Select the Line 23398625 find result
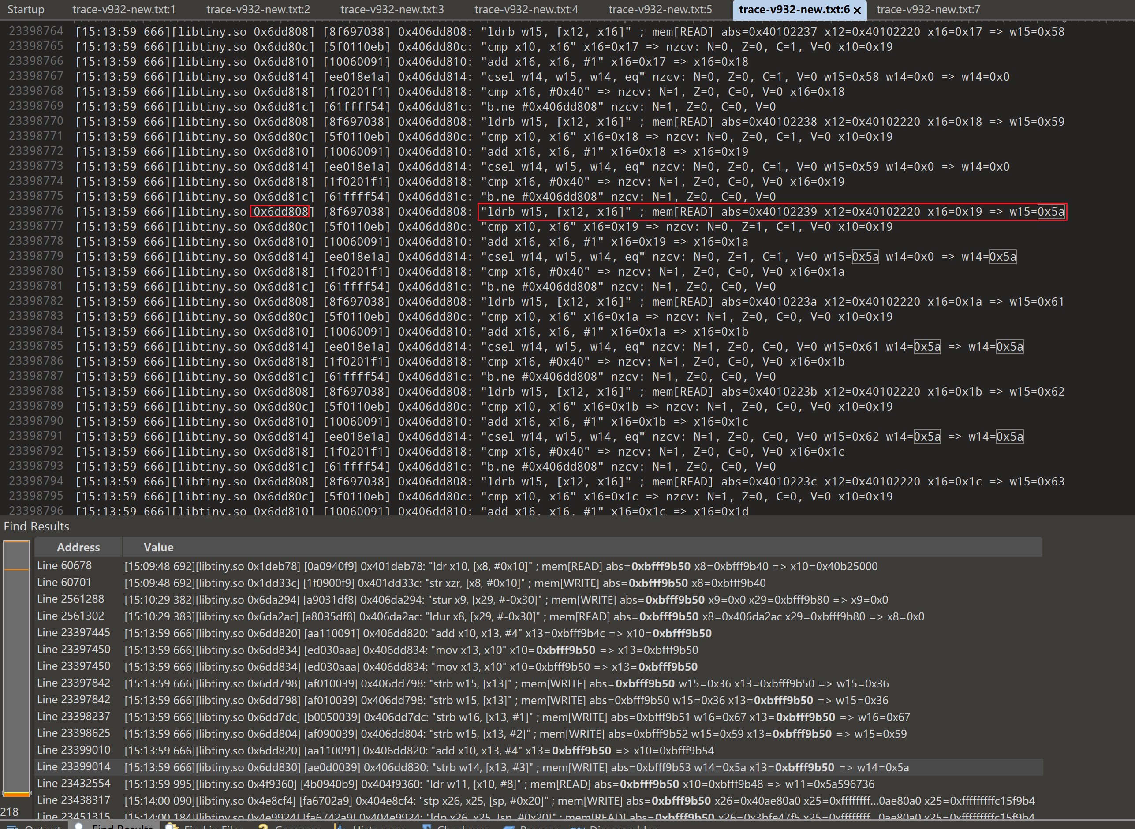 tap(538, 734)
